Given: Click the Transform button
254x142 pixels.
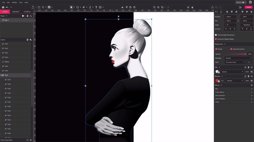Looking at the screenshot, I should pos(247,25).
